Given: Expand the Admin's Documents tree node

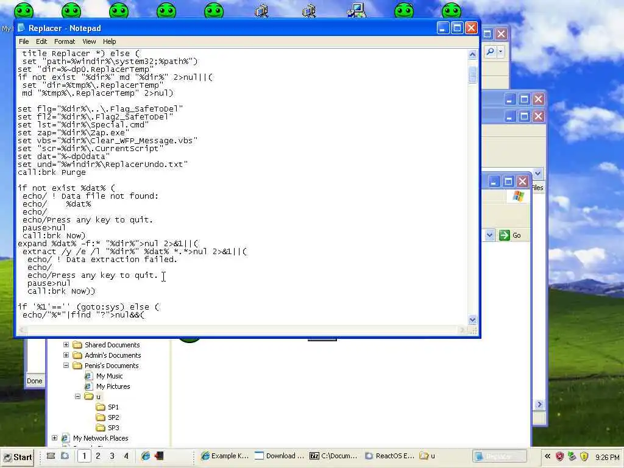Looking at the screenshot, I should point(66,355).
